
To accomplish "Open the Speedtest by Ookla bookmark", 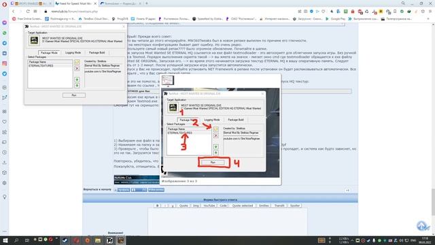I will [x=207, y=19].
